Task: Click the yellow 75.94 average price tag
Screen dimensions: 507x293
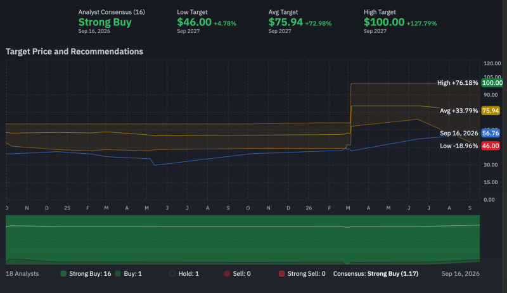Action: [x=491, y=111]
